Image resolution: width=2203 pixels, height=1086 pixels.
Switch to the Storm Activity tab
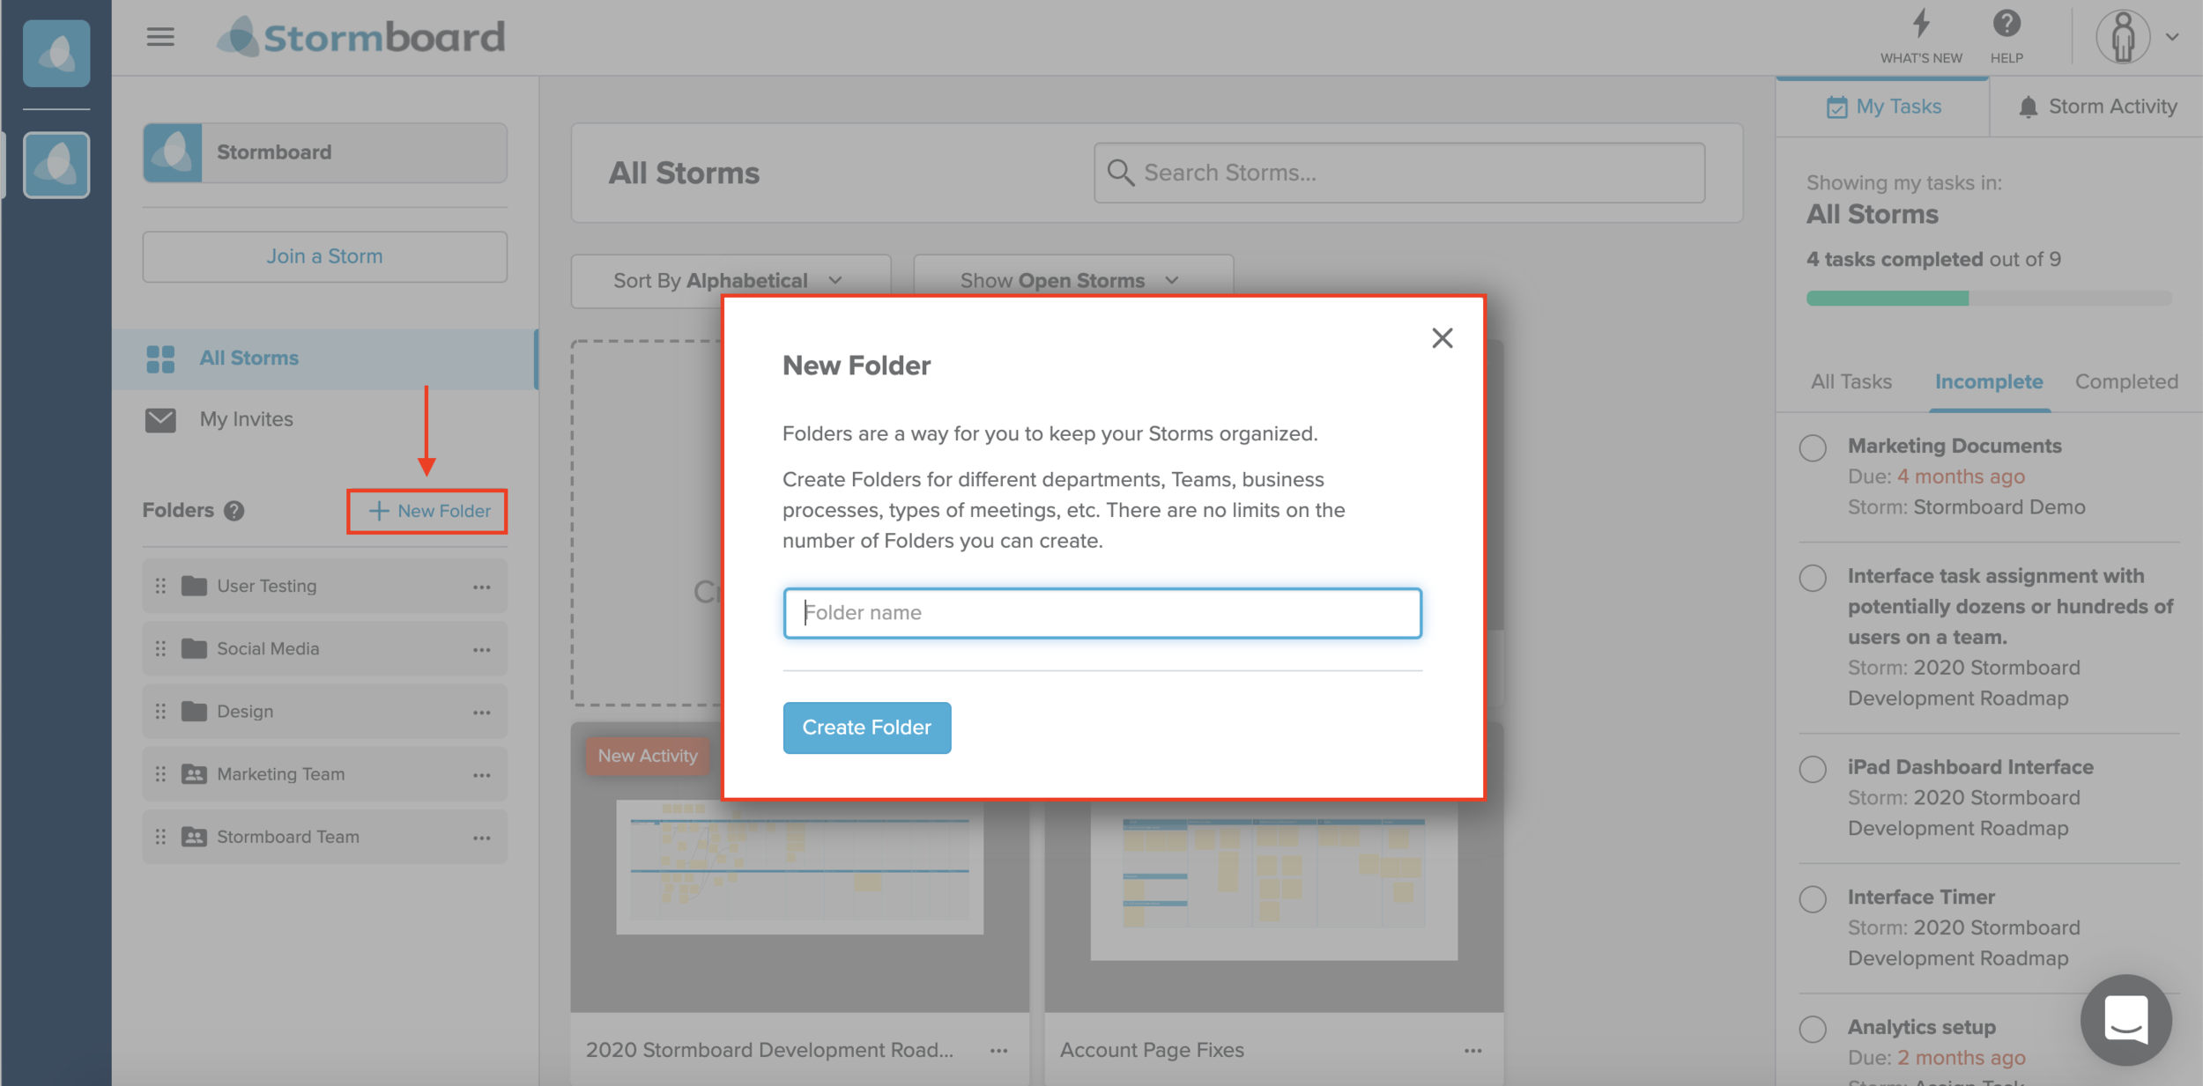[x=2097, y=107]
